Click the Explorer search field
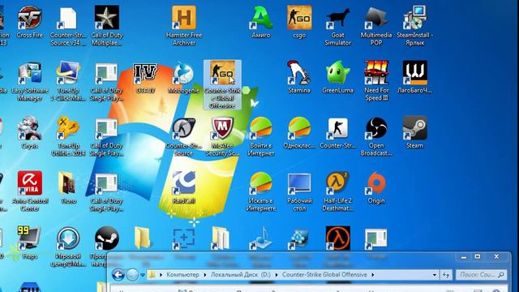Viewport: 519px width, 292px height. click(481, 274)
